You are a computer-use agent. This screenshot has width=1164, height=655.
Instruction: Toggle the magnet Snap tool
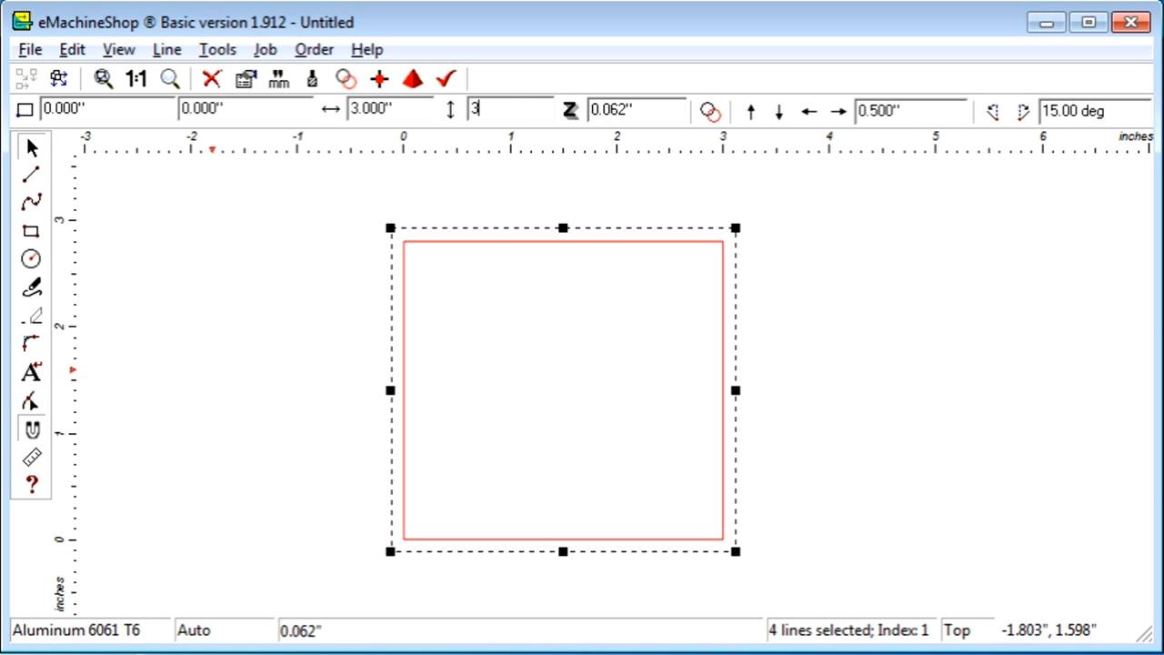coord(32,429)
